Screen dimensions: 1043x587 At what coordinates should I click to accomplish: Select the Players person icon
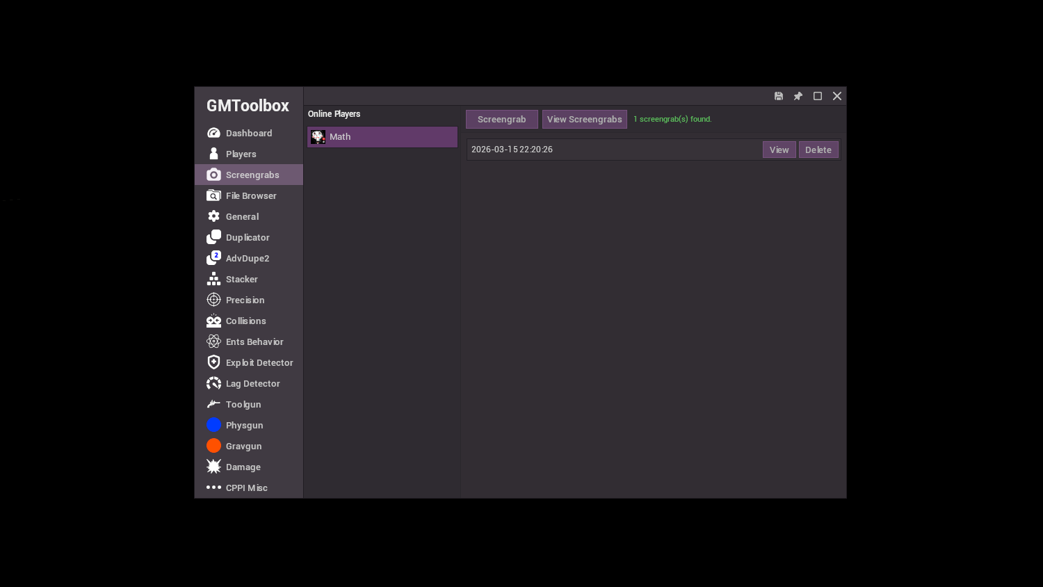tap(213, 154)
